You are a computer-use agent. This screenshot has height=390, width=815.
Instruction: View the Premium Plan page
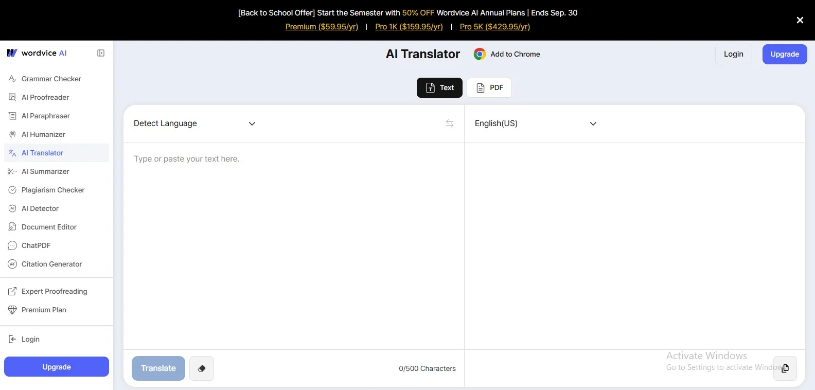click(57, 310)
